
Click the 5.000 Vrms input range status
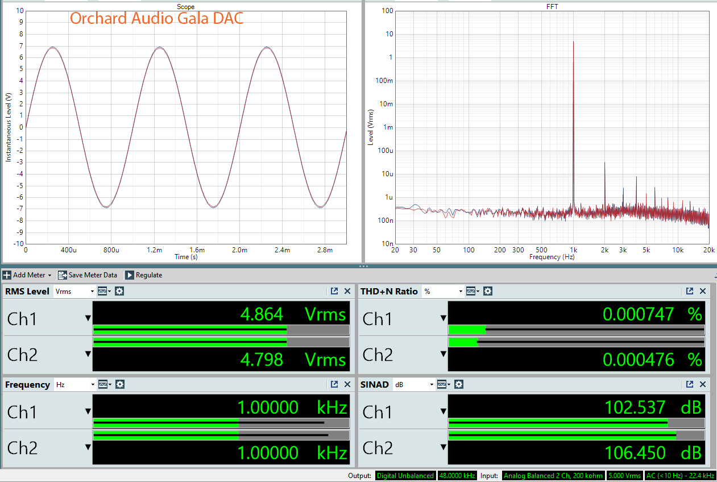coord(624,476)
